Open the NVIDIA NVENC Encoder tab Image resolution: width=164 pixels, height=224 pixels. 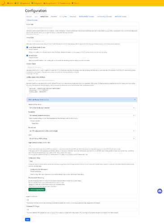point(86,17)
